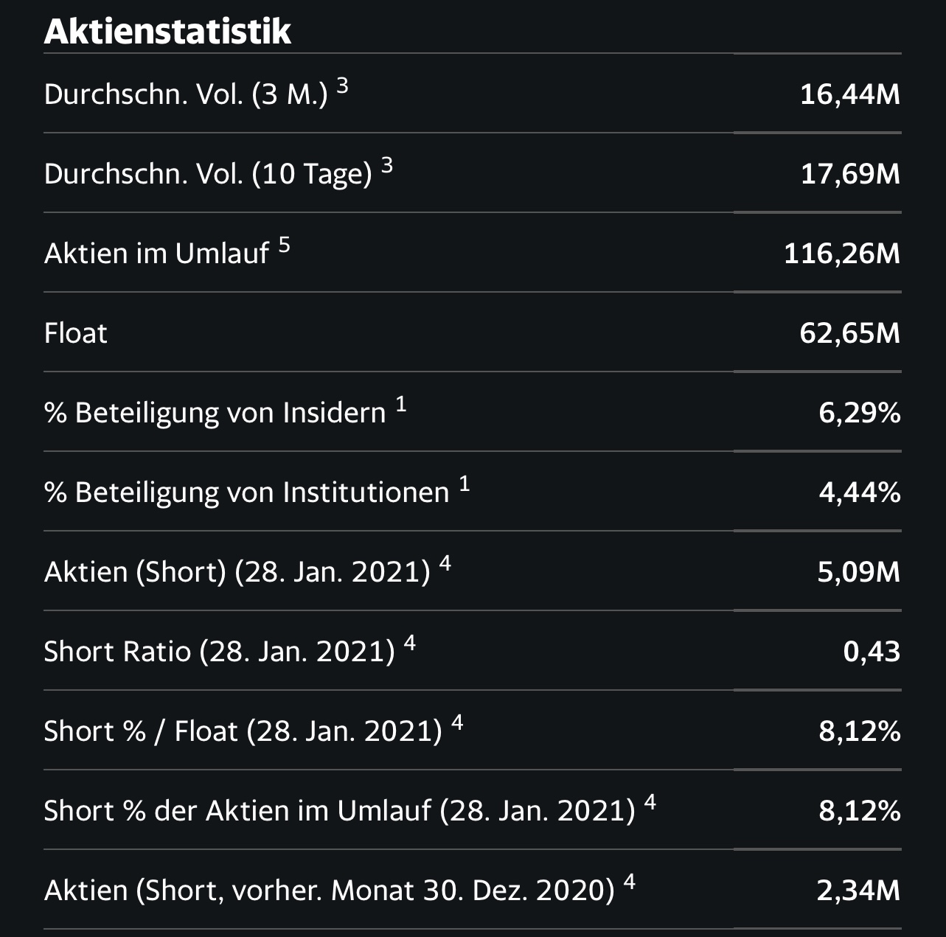Select the 6,29% insider ownership value
The height and width of the screenshot is (937, 946).
(x=859, y=413)
